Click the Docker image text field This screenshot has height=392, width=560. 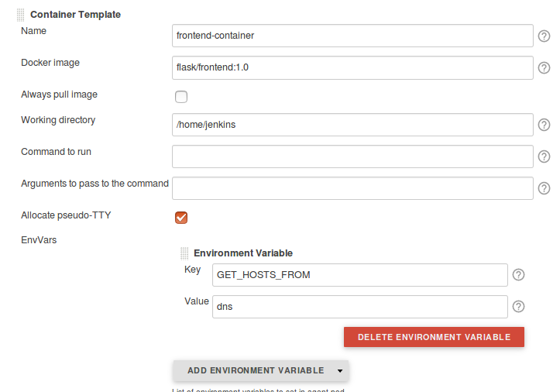click(352, 67)
